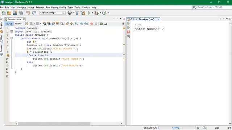The width and height of the screenshot is (232, 130).
Task: Open Debug Project dropdown arrow
Action: [100, 13]
